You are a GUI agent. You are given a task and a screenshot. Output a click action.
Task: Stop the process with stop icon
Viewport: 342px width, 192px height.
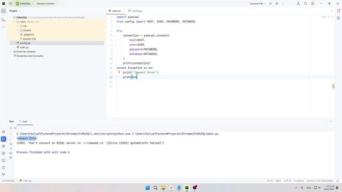(x=15, y=128)
